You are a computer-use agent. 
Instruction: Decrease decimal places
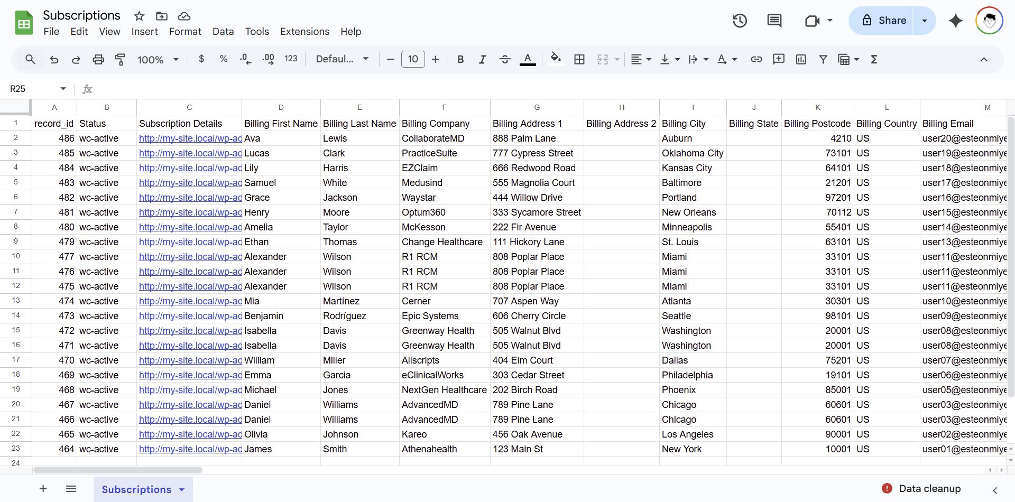(x=245, y=59)
